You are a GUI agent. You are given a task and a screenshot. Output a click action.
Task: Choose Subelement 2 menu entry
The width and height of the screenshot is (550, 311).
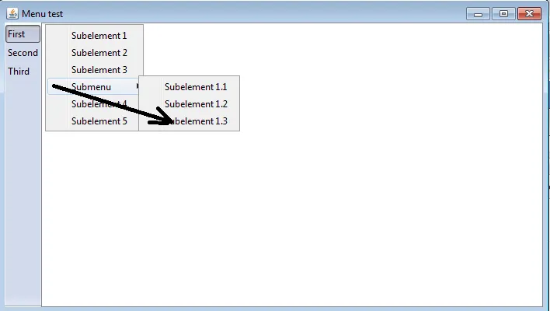[95, 53]
